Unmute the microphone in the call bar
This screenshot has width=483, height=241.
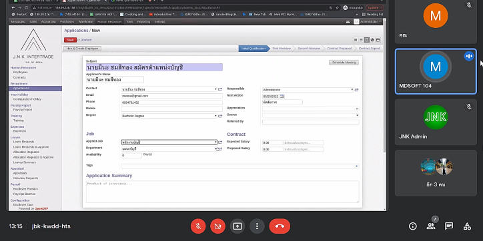[x=198, y=226]
